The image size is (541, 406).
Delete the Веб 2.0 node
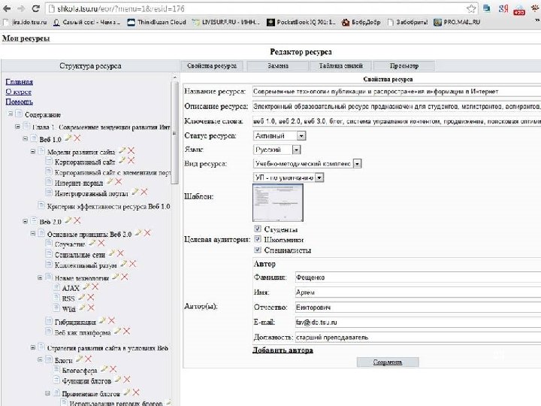[77, 220]
